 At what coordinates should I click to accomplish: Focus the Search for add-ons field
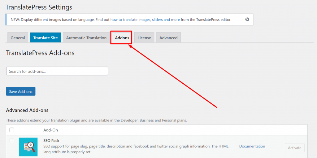[57, 71]
